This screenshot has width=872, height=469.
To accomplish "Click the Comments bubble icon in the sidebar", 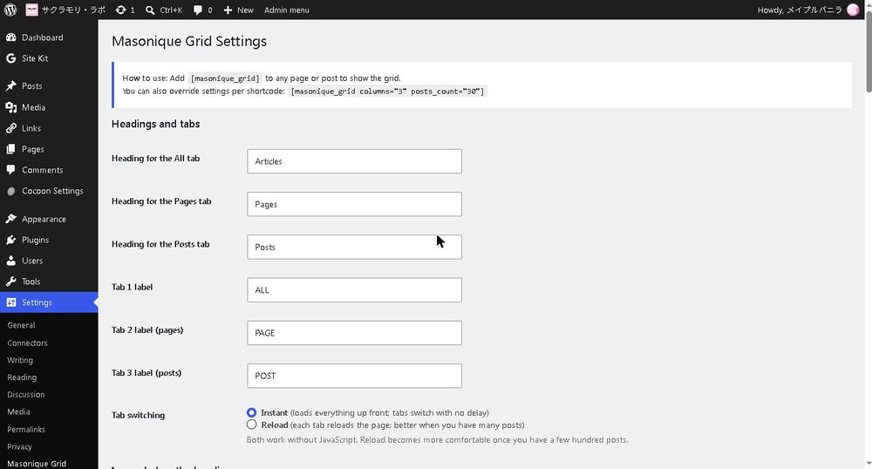I will (x=10, y=170).
